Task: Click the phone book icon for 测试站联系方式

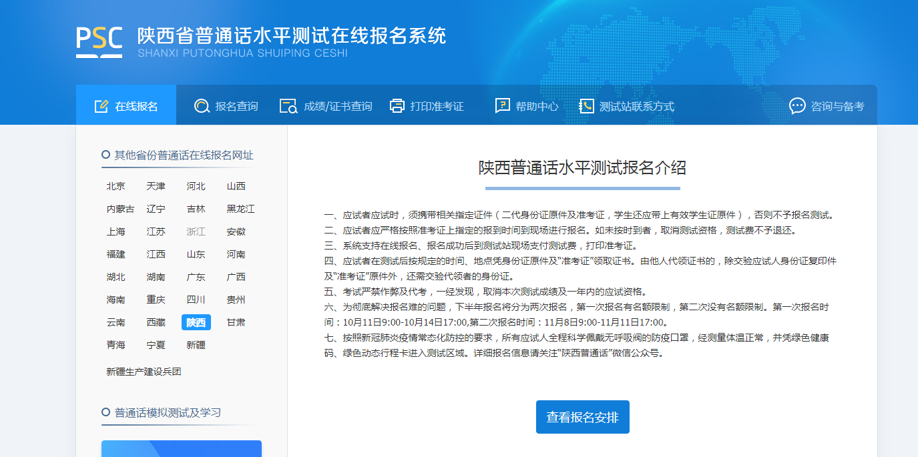Action: point(586,106)
